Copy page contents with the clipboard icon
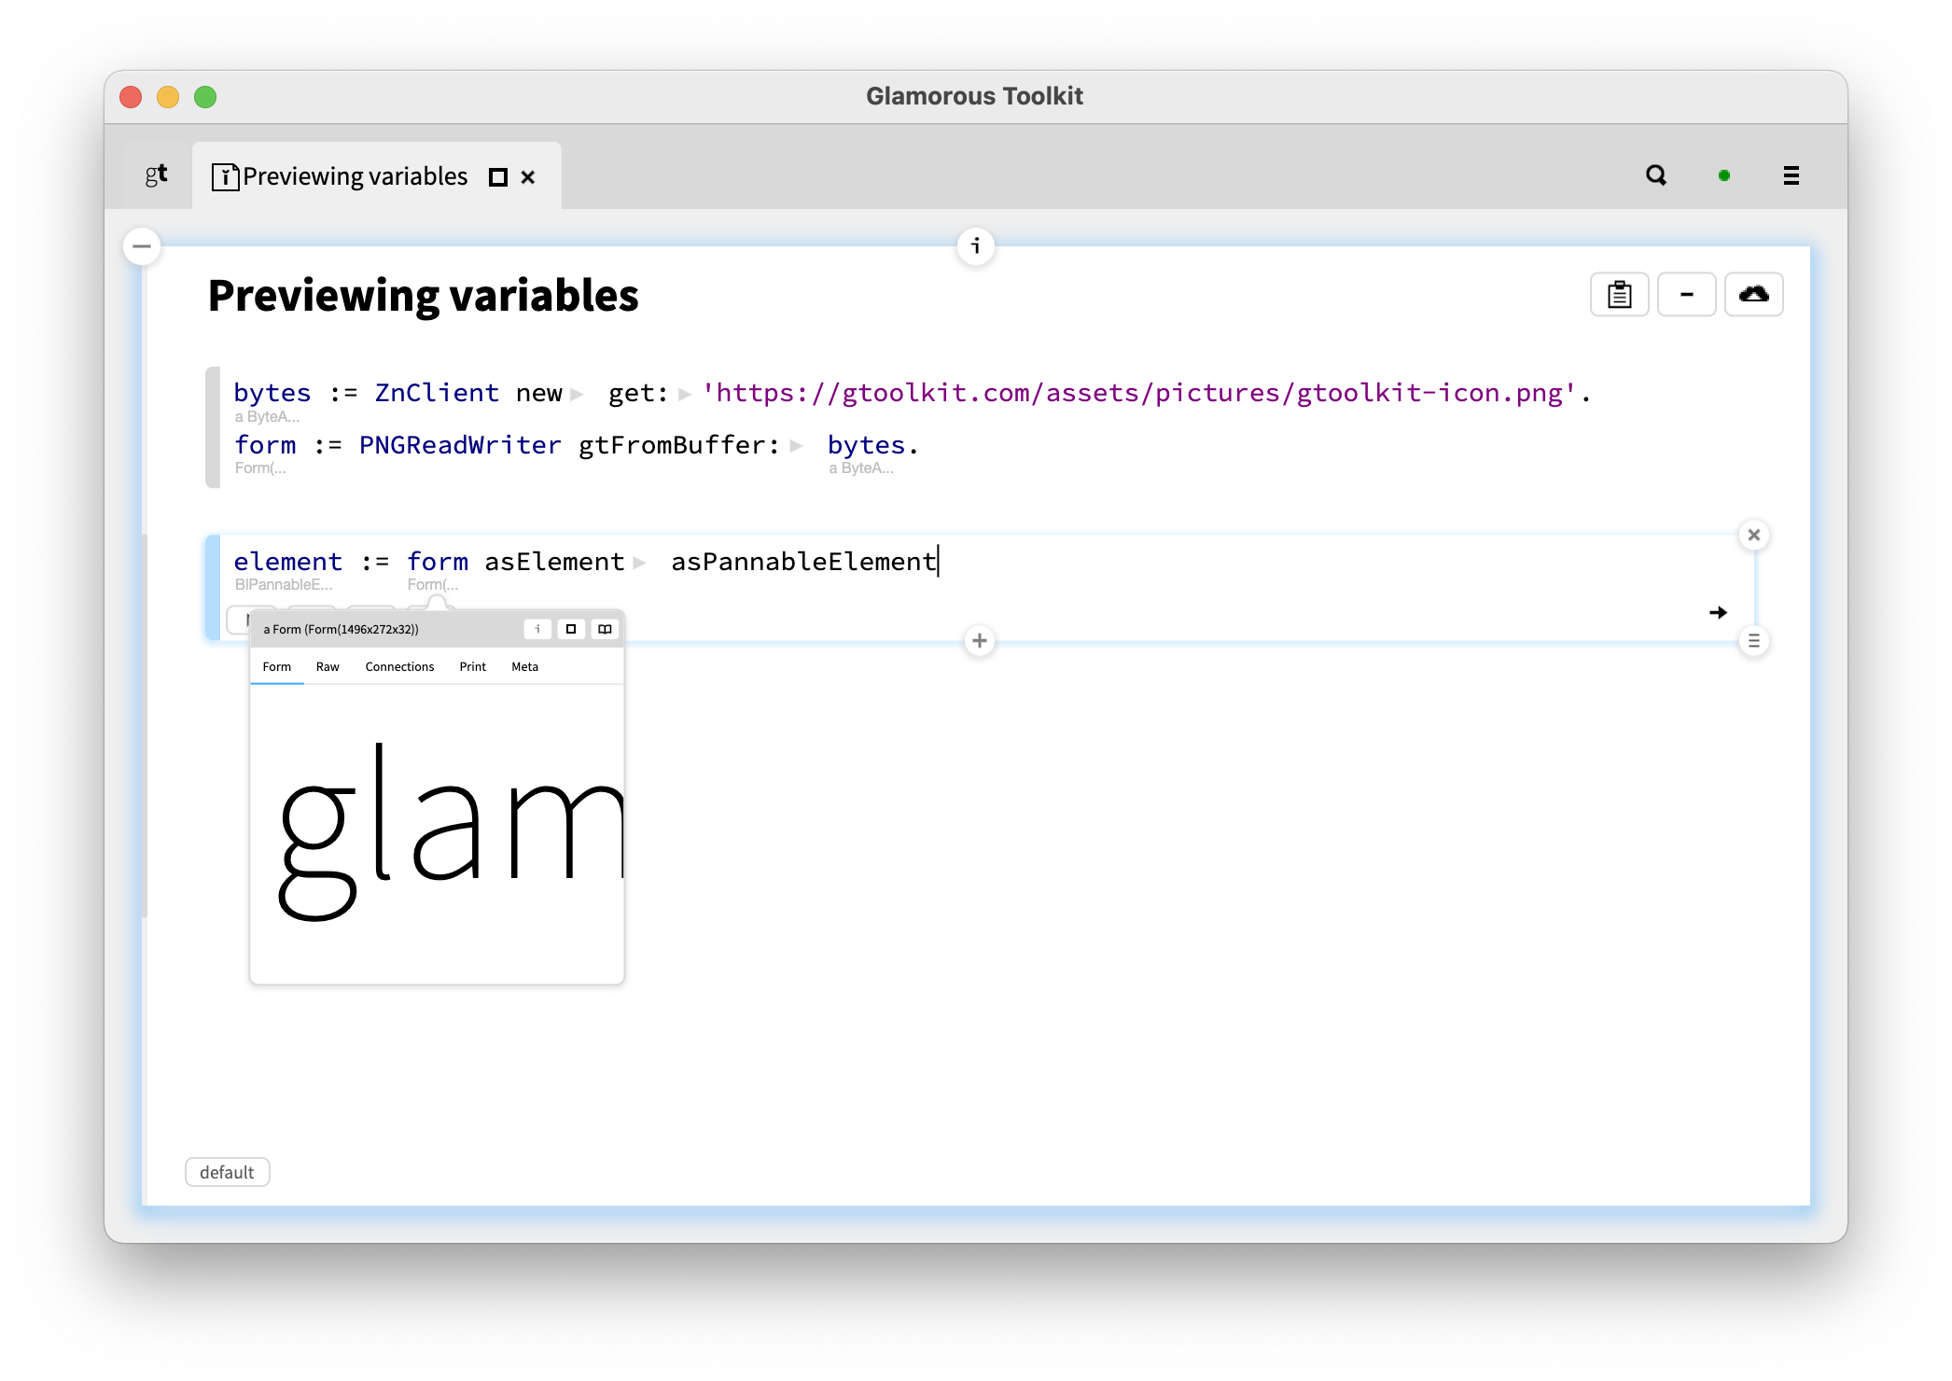The width and height of the screenshot is (1952, 1381). tap(1619, 294)
